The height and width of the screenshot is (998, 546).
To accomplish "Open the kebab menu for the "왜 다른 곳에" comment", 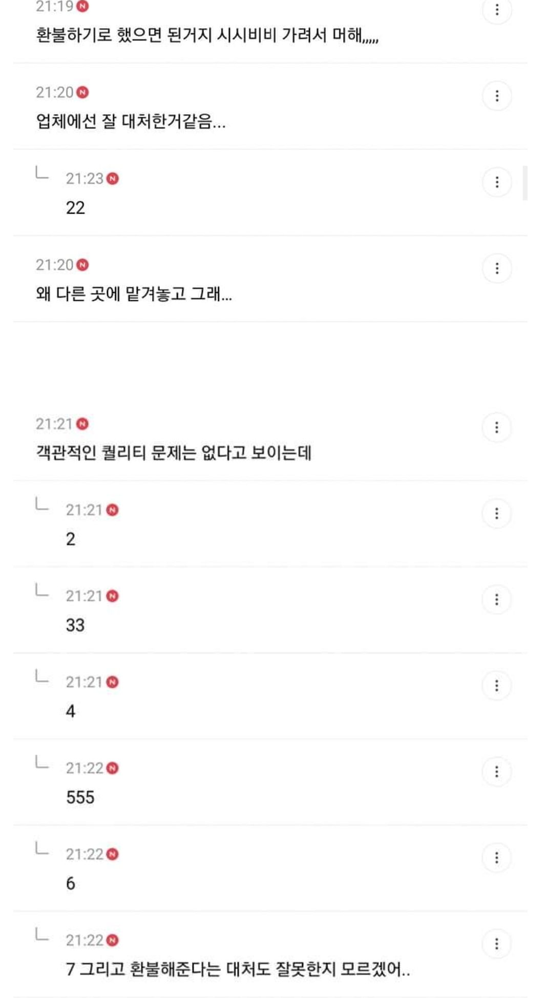I will 496,268.
